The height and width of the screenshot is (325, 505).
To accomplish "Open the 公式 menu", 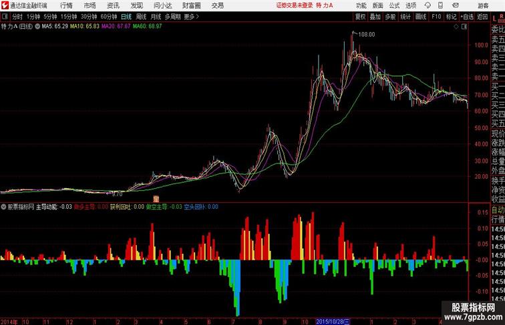I will 394,5.
